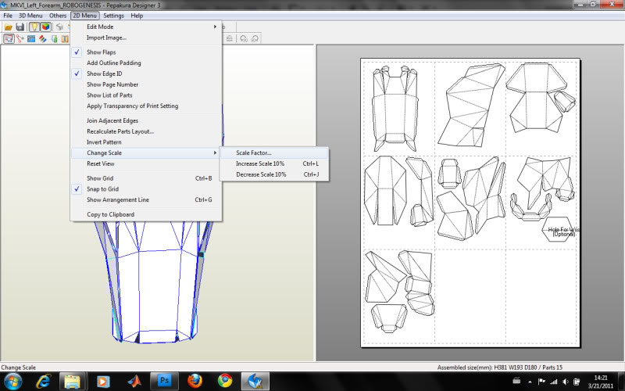625x391 pixels.
Task: Open Photoshop from the taskbar
Action: 165,380
